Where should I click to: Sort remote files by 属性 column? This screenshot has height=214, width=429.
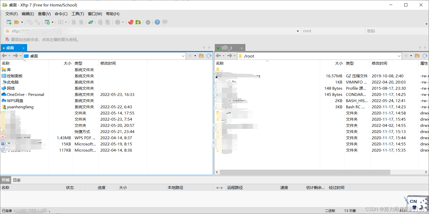point(424,63)
